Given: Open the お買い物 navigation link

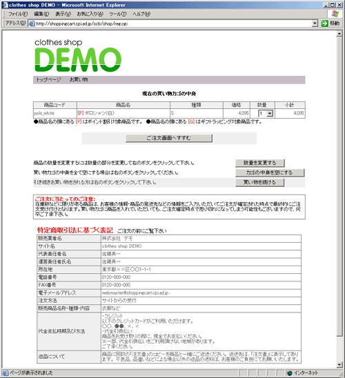Looking at the screenshot, I should (x=79, y=79).
